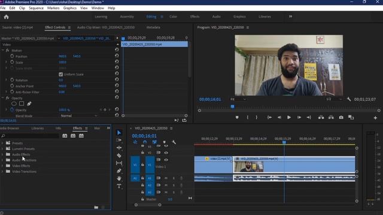Export a frame with camera icon
This screenshot has height=215, width=383.
click(341, 117)
